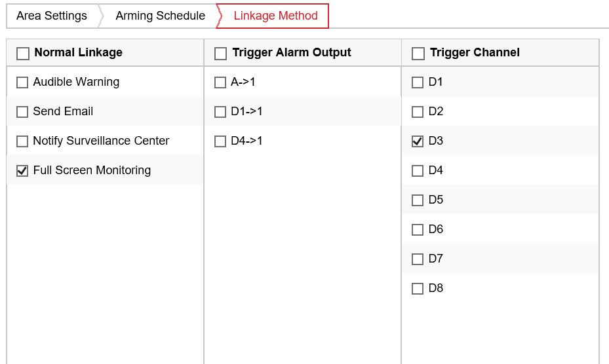
Task: Enable trigger channel D1
Action: pyautogui.click(x=418, y=82)
